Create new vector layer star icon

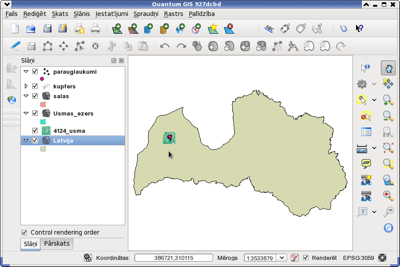pos(213,28)
